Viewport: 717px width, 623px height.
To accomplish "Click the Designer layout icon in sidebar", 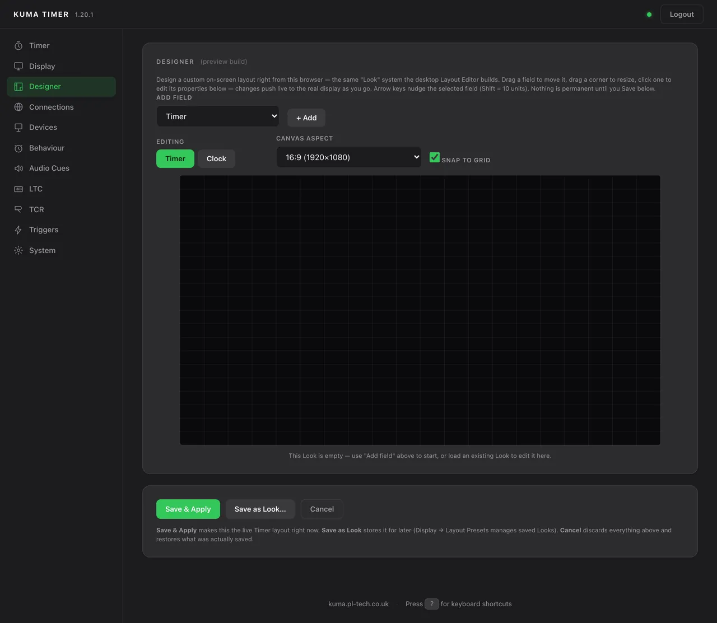I will (18, 87).
